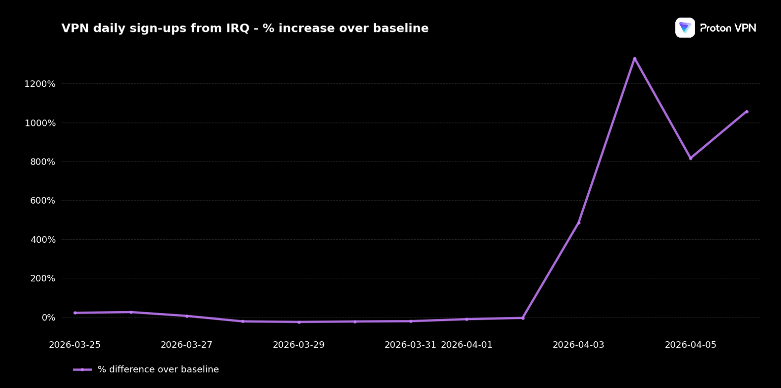Viewport: 781px width, 388px height.
Task: Click the final data point above 1000%
Action: coord(746,111)
